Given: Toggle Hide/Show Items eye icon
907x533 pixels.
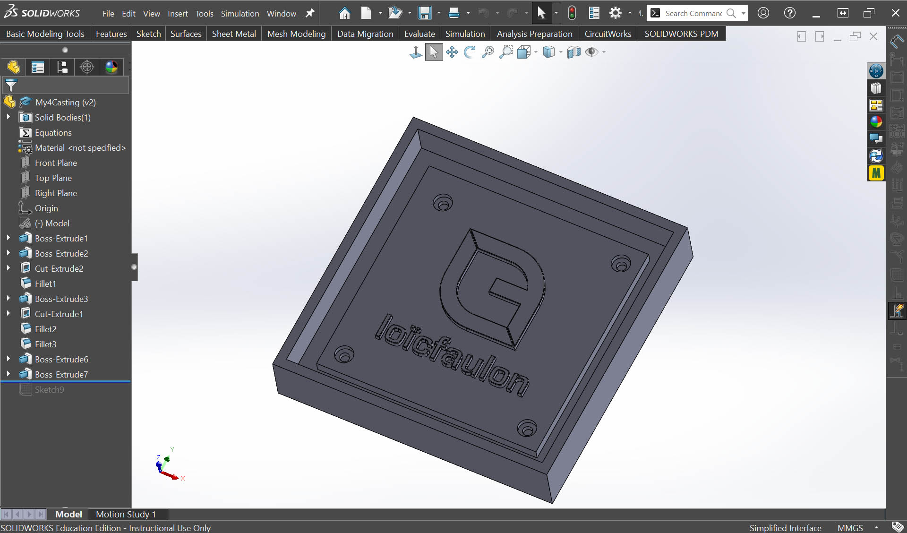Looking at the screenshot, I should pos(591,52).
